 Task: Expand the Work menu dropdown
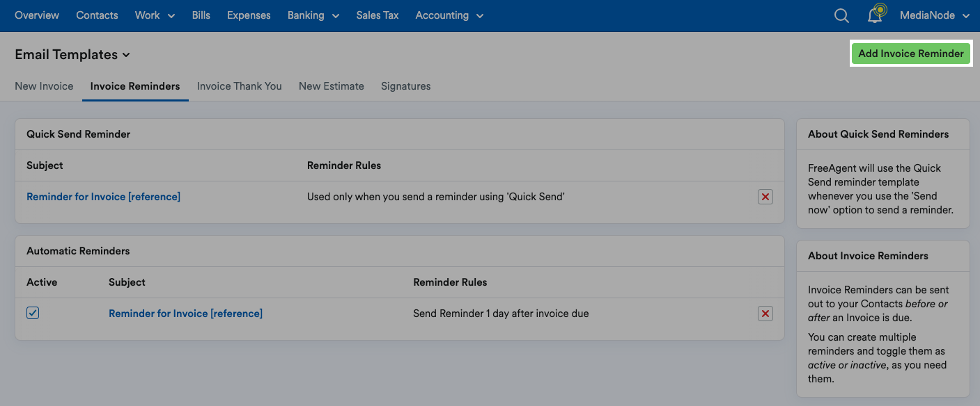pos(155,15)
